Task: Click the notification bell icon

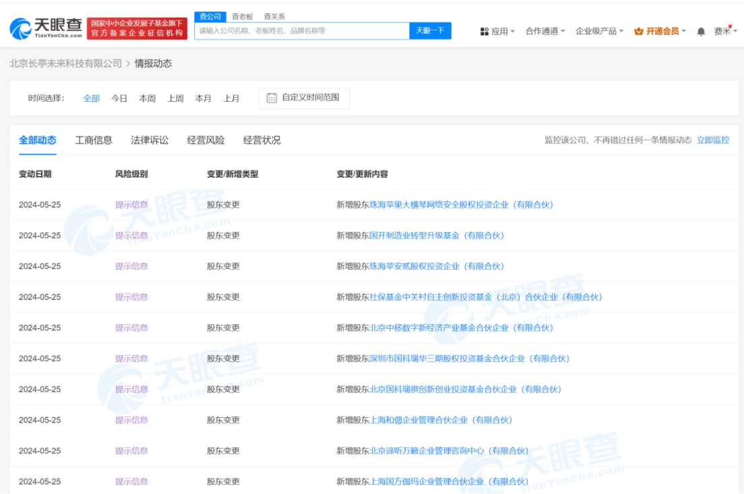Action: click(700, 31)
